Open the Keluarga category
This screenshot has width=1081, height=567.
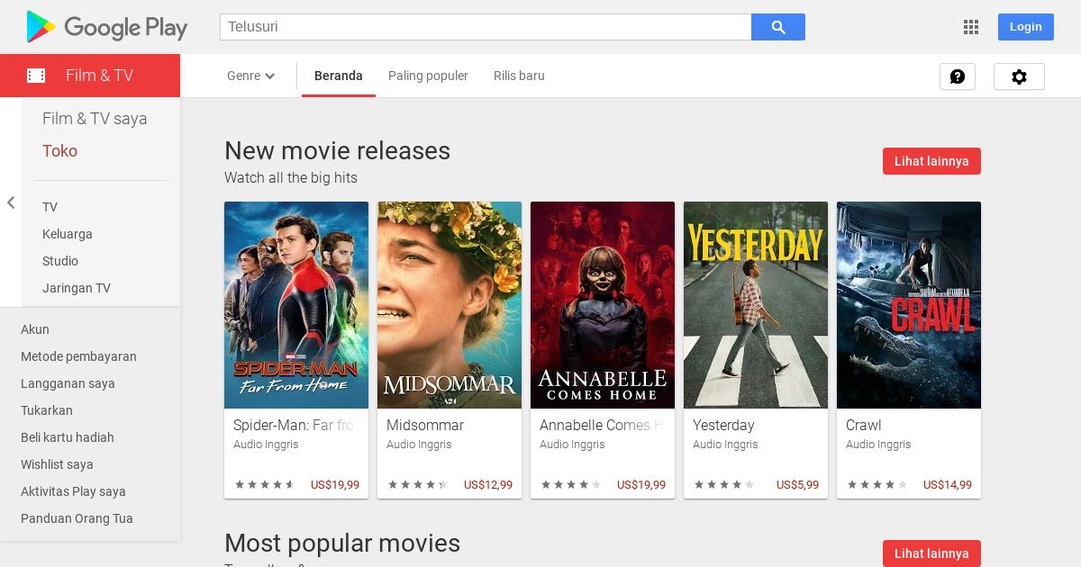(68, 234)
